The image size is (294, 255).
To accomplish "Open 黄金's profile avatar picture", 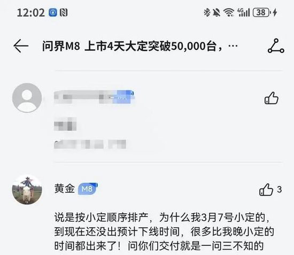I will click(x=27, y=190).
